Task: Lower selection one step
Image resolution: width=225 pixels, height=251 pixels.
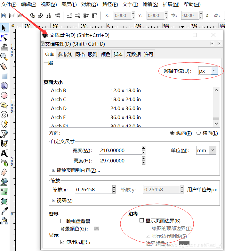Action: (78, 15)
